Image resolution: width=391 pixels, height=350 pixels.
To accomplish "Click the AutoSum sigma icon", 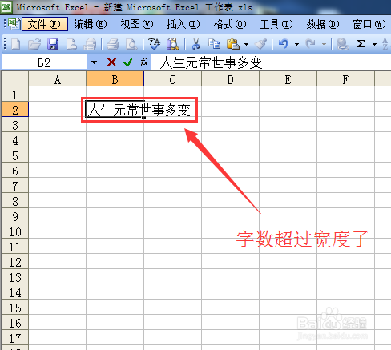I will point(361,44).
